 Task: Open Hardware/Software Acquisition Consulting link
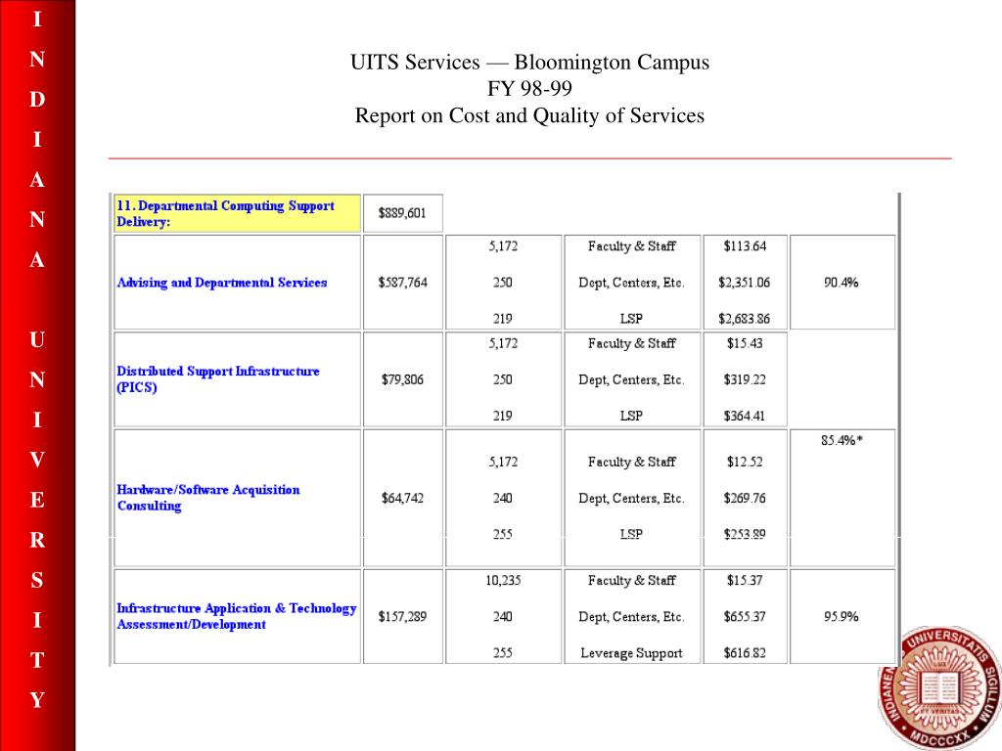(208, 498)
